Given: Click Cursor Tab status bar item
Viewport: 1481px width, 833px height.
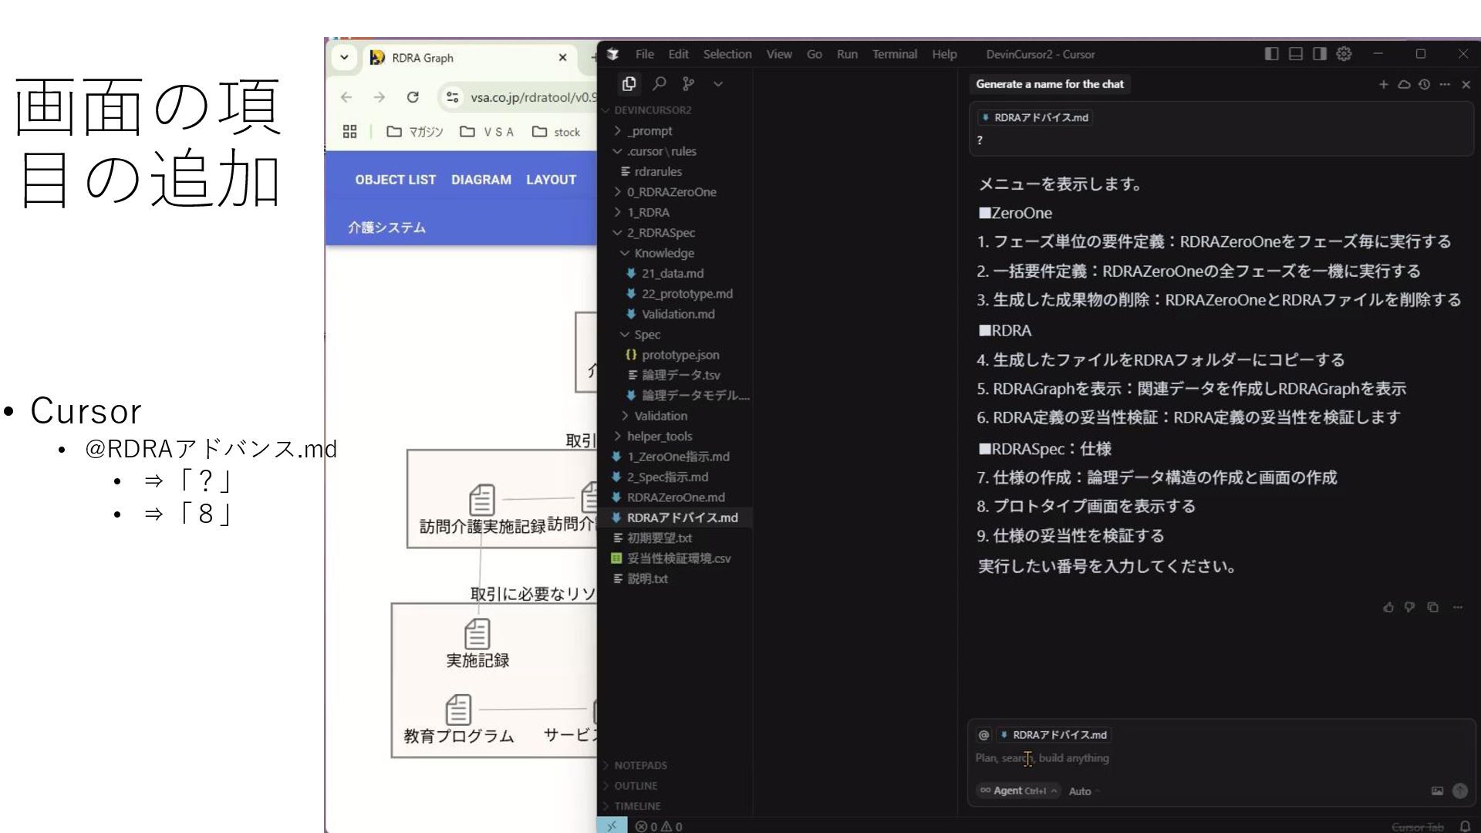Looking at the screenshot, I should (1417, 827).
